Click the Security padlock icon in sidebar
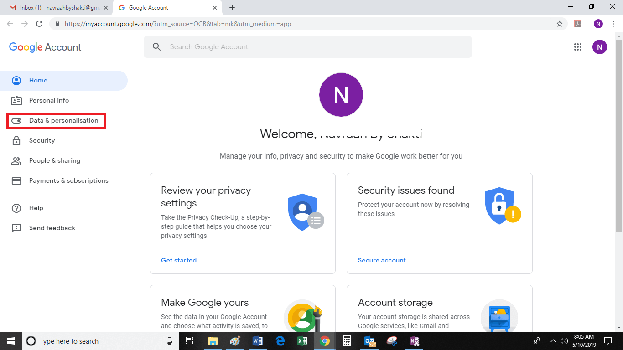 (x=16, y=141)
